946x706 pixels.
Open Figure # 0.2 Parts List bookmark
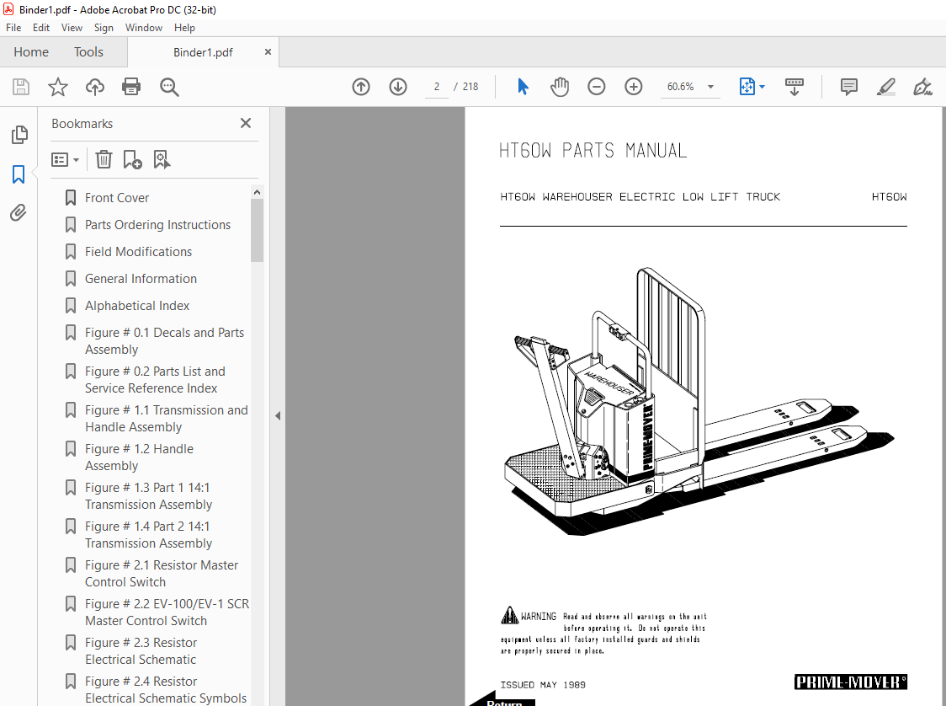point(155,380)
